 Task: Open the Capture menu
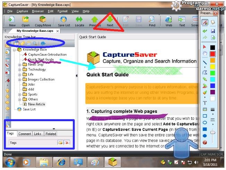(22, 11)
